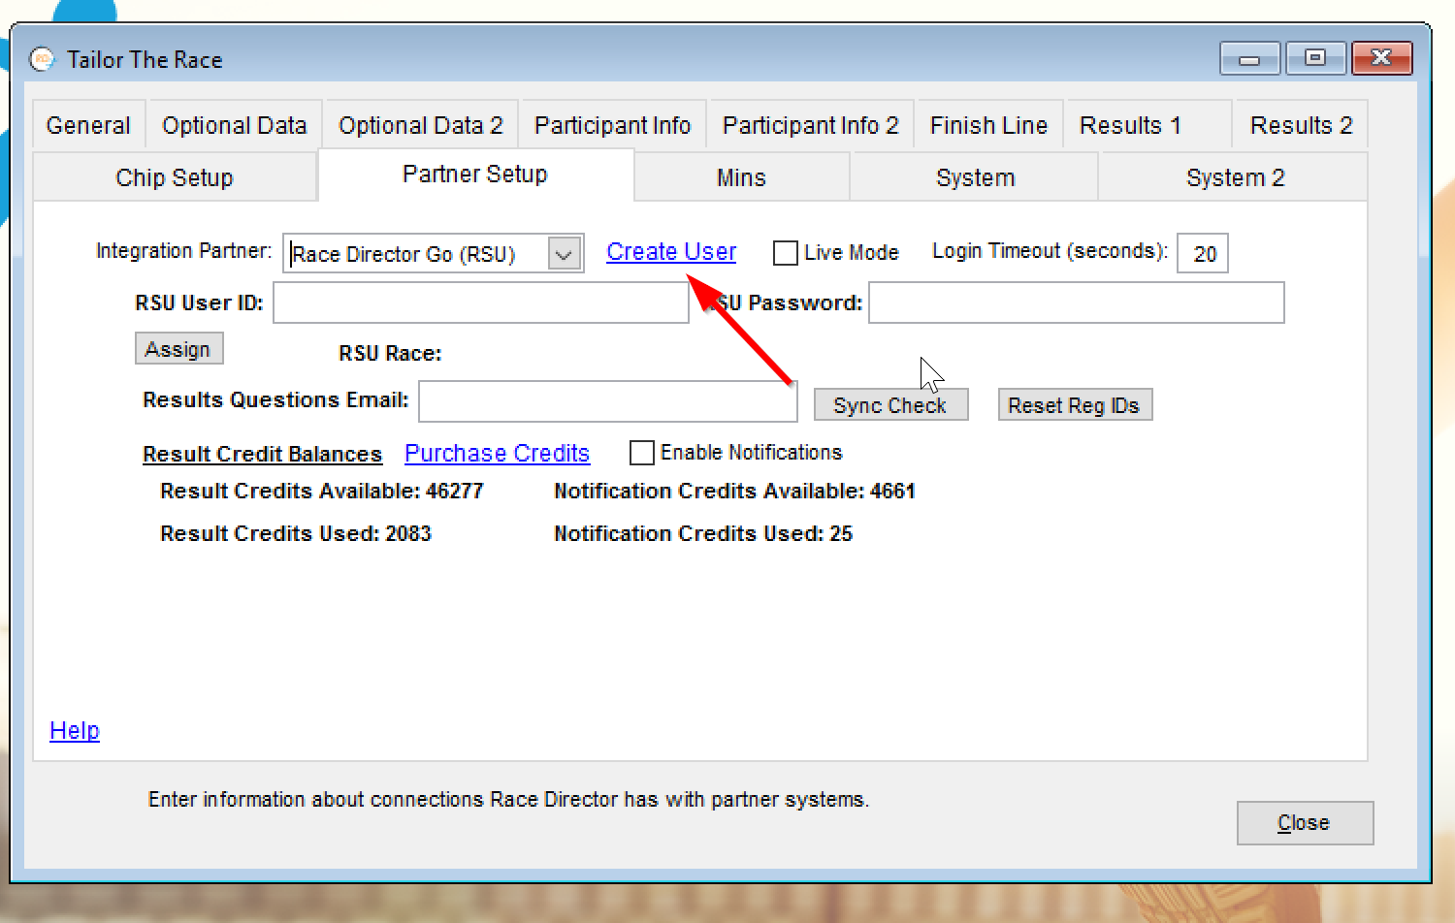The width and height of the screenshot is (1455, 923).
Task: Click the Result Credit Balances heading
Action: 262,454
